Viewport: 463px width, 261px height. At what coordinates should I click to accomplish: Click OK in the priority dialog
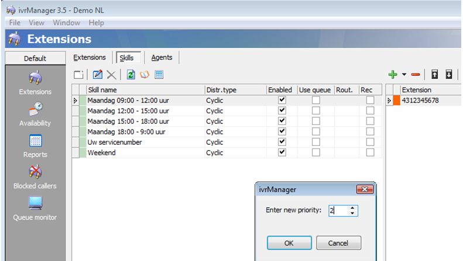pos(289,243)
